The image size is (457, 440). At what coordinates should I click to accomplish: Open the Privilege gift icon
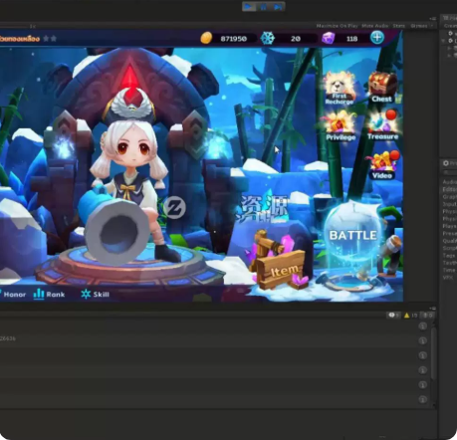coord(341,126)
